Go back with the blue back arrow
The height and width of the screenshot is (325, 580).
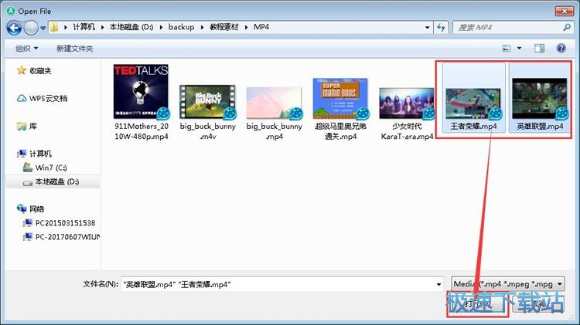click(x=14, y=28)
